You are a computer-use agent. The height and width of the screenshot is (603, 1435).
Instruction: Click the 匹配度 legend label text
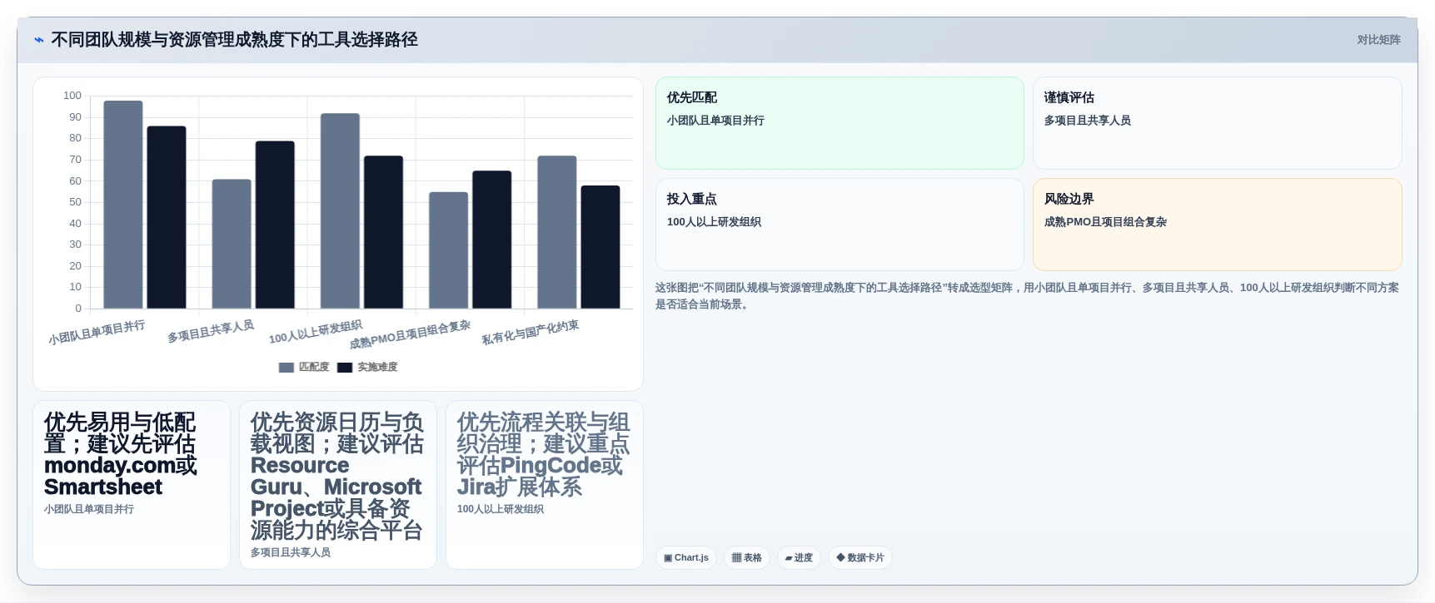pos(314,367)
